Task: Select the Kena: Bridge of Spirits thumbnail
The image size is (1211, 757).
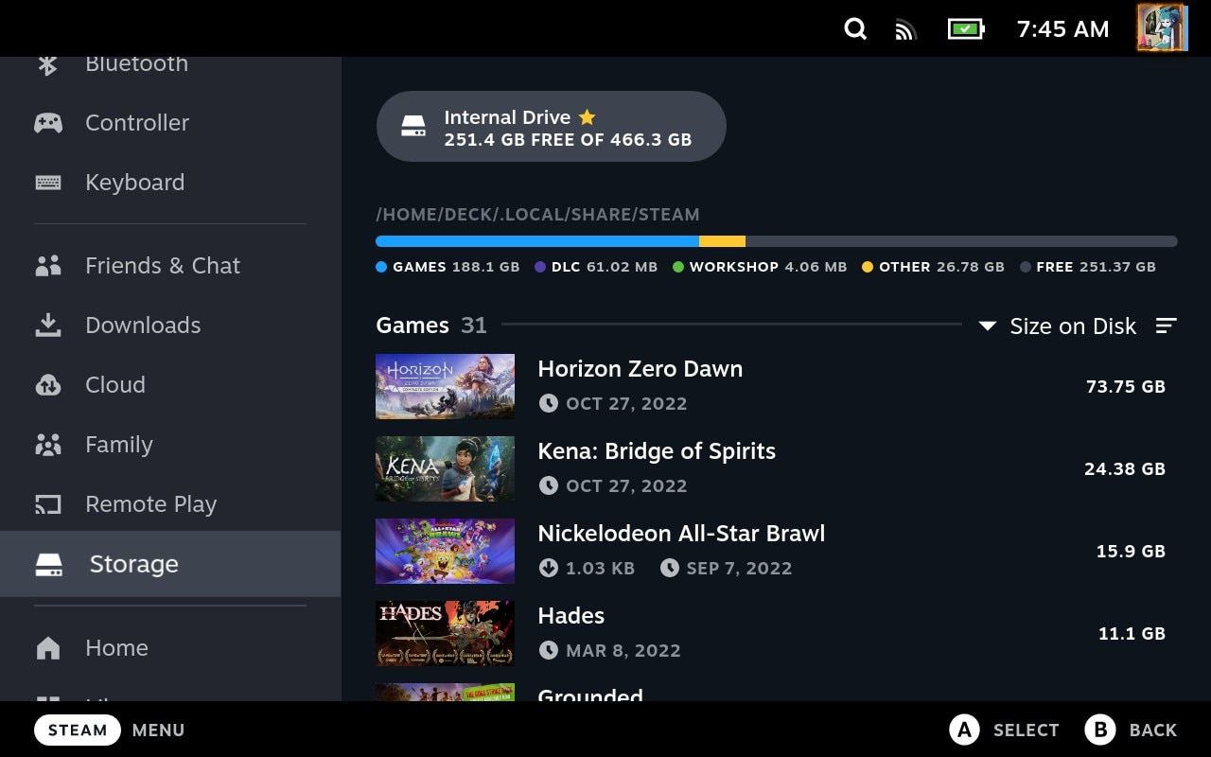Action: [445, 468]
